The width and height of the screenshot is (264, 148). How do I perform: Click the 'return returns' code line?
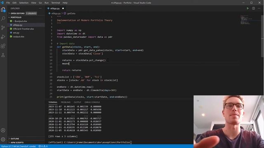[x=72, y=70]
